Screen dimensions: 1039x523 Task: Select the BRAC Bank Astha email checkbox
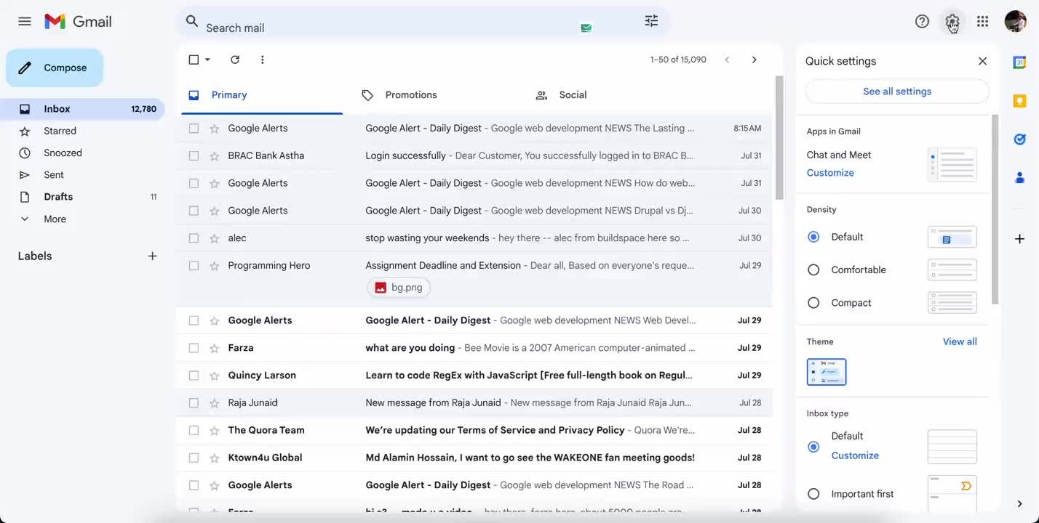pos(194,155)
